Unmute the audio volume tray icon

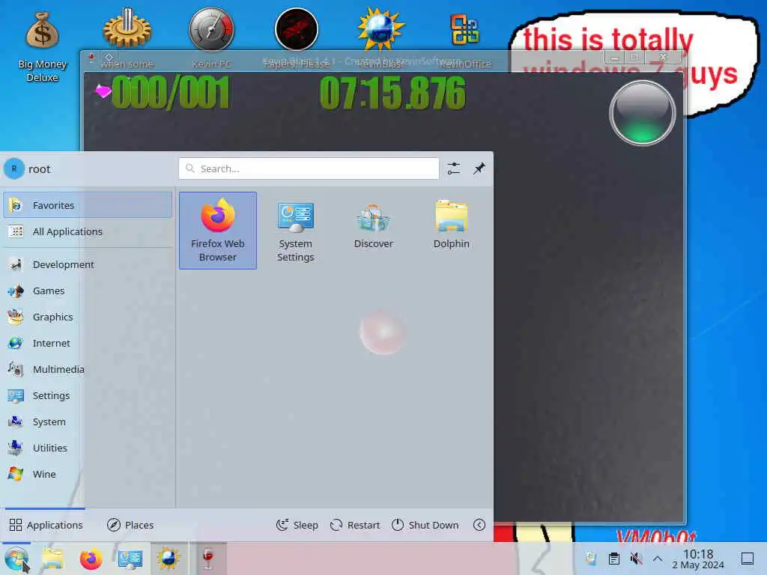(636, 559)
